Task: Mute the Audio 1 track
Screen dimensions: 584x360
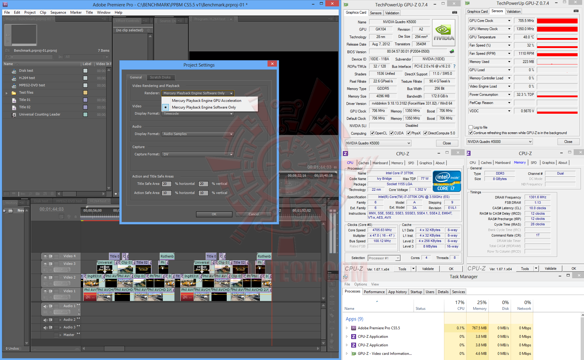Action: tap(45, 306)
